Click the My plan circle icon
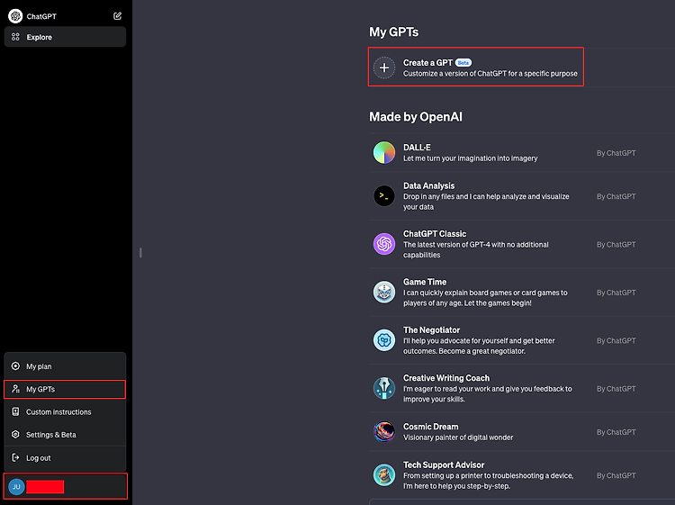The height and width of the screenshot is (505, 675). 15,366
